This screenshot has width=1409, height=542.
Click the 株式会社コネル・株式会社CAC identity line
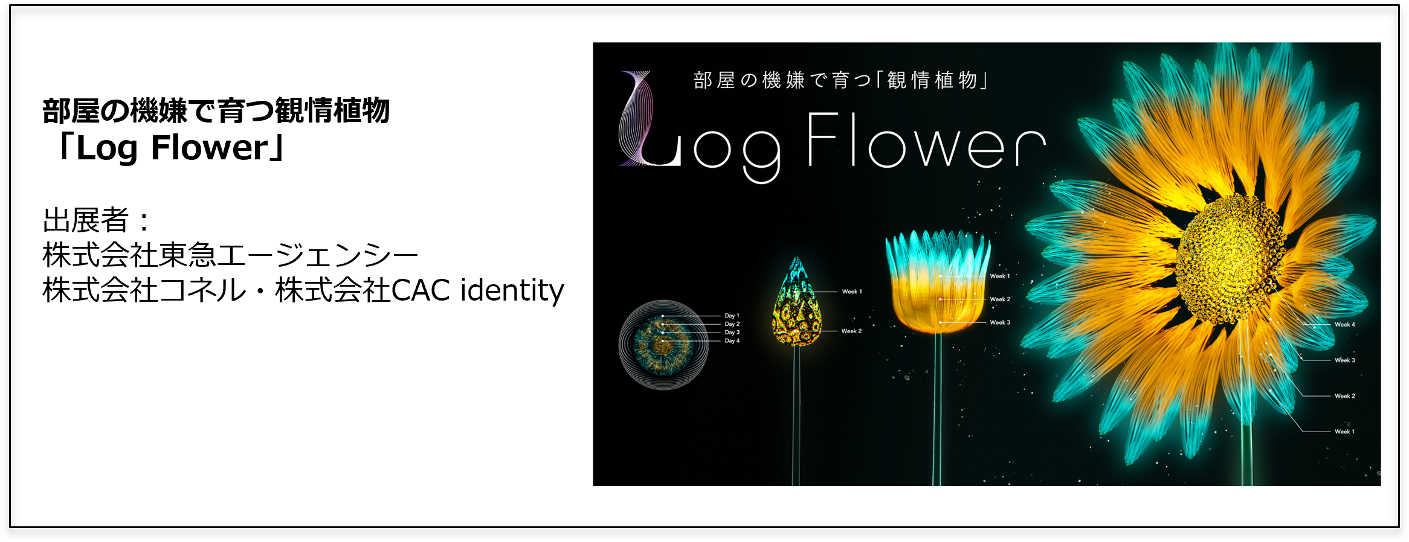point(303,290)
